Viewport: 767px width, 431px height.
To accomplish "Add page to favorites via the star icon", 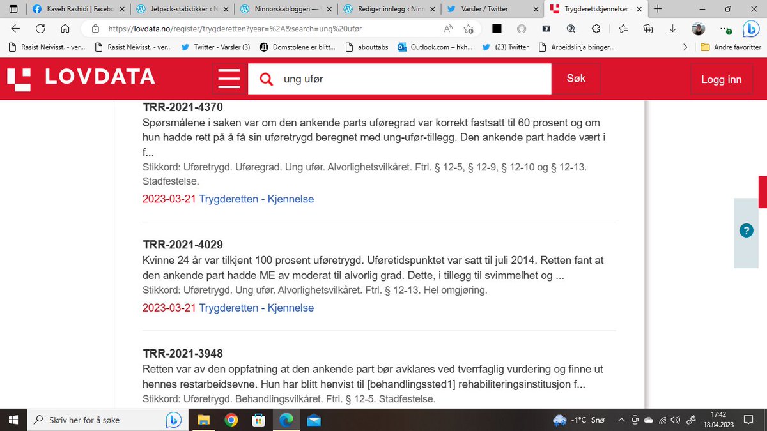I will tap(469, 29).
